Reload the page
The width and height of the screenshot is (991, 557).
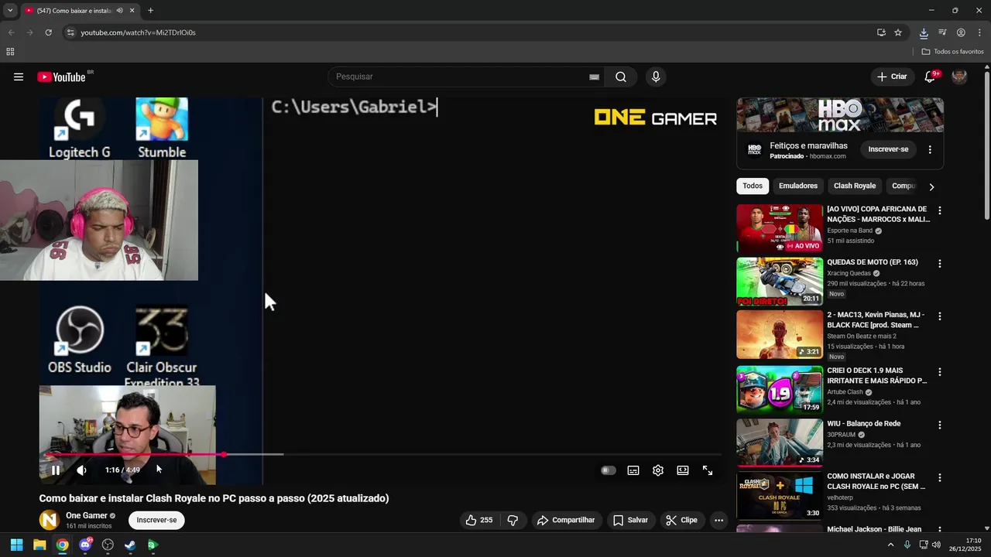[48, 32]
